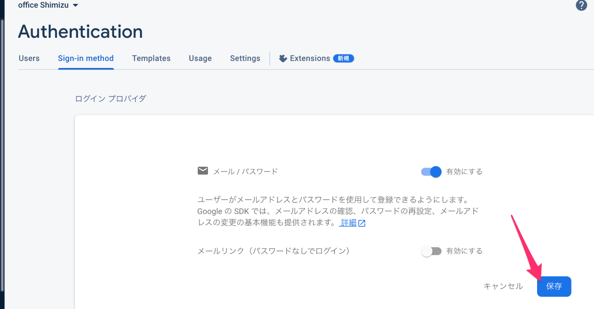The width and height of the screenshot is (594, 309).
Task: Disable the メール / パスワード toggle
Action: coord(431,171)
